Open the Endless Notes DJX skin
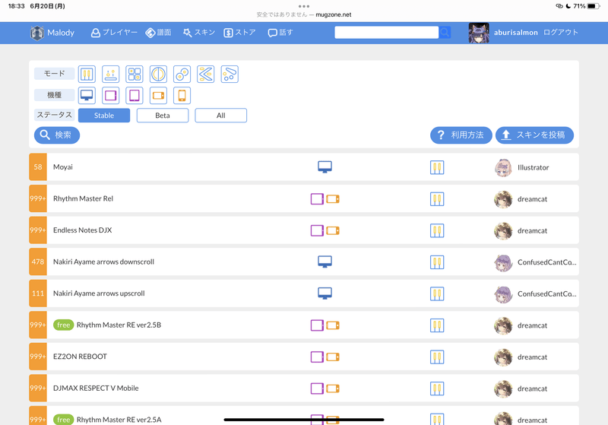 83,230
